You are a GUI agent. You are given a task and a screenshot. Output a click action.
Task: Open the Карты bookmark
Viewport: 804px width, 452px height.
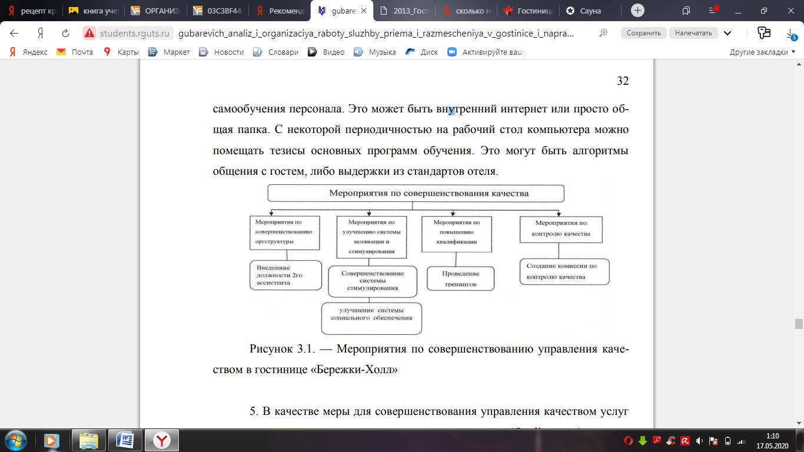point(121,52)
